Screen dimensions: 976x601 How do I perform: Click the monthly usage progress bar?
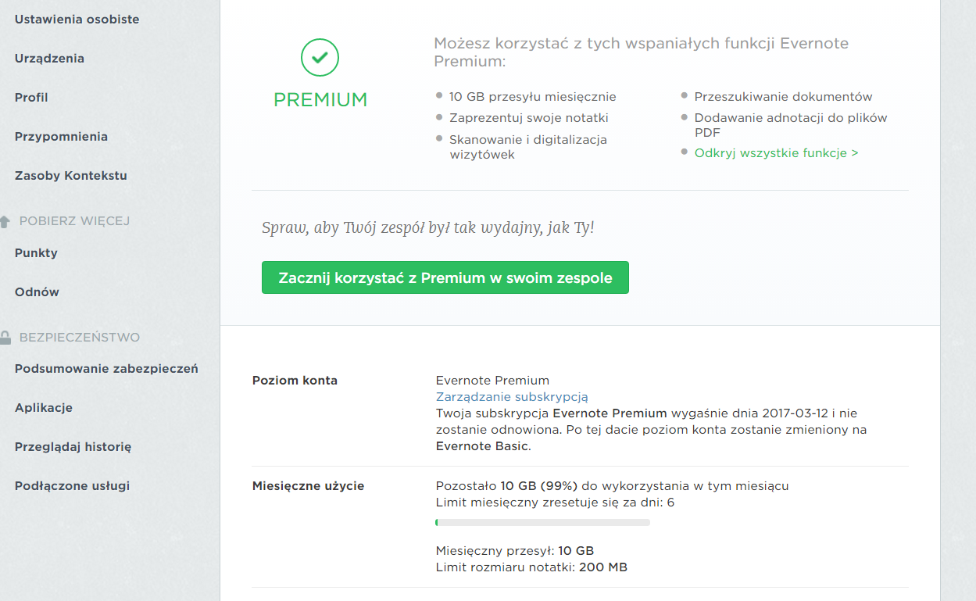[542, 522]
